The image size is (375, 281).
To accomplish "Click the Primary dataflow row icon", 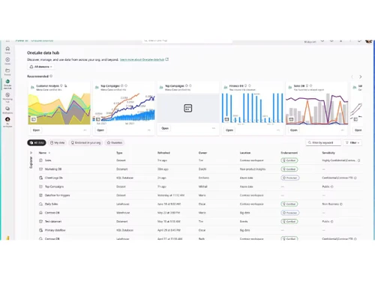I will click(40, 230).
